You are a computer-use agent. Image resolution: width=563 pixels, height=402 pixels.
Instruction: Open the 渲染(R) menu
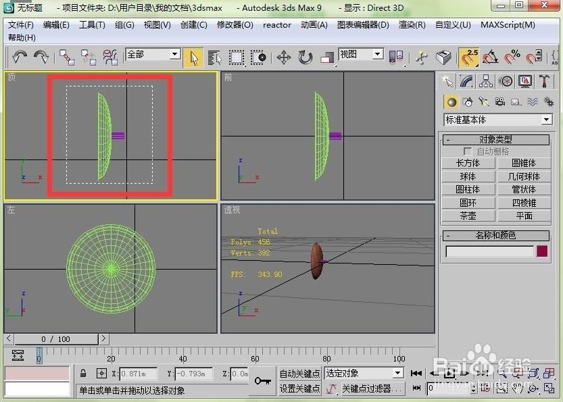point(412,25)
